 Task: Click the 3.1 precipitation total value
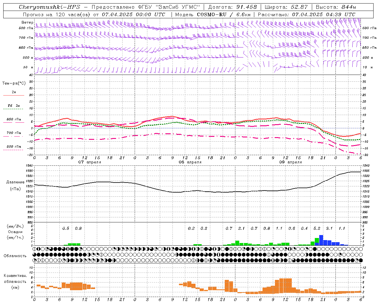pos(329,228)
